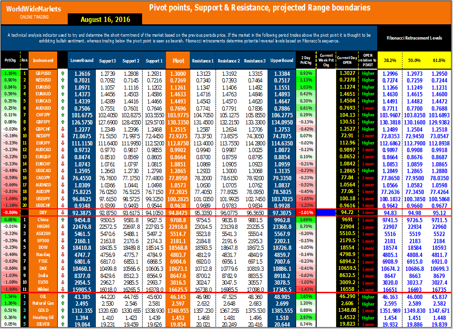453x329 pixels.
Task: Click the Current Week Pct Chg header
Action: [x=326, y=60]
